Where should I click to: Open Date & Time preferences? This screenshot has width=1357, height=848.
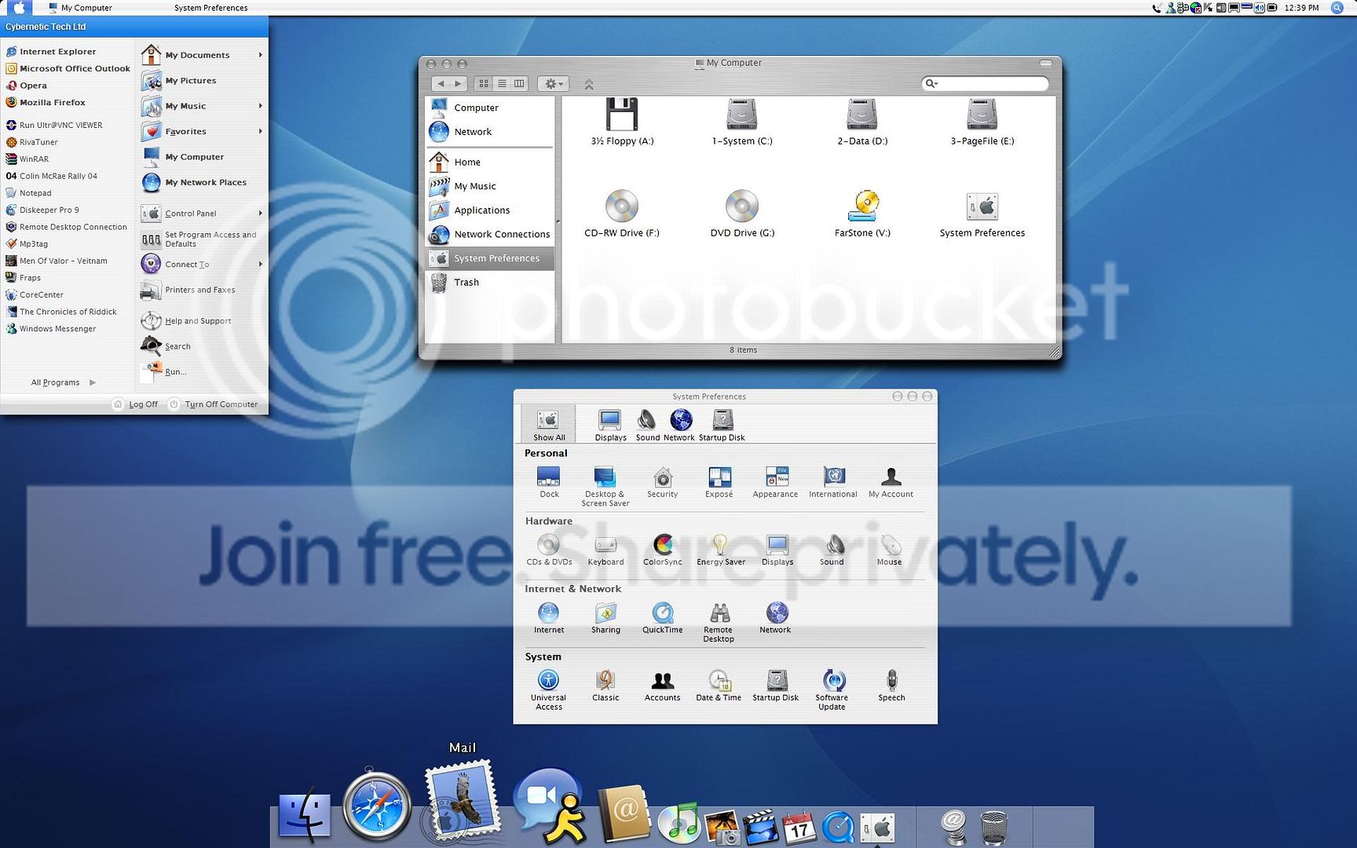(x=719, y=685)
